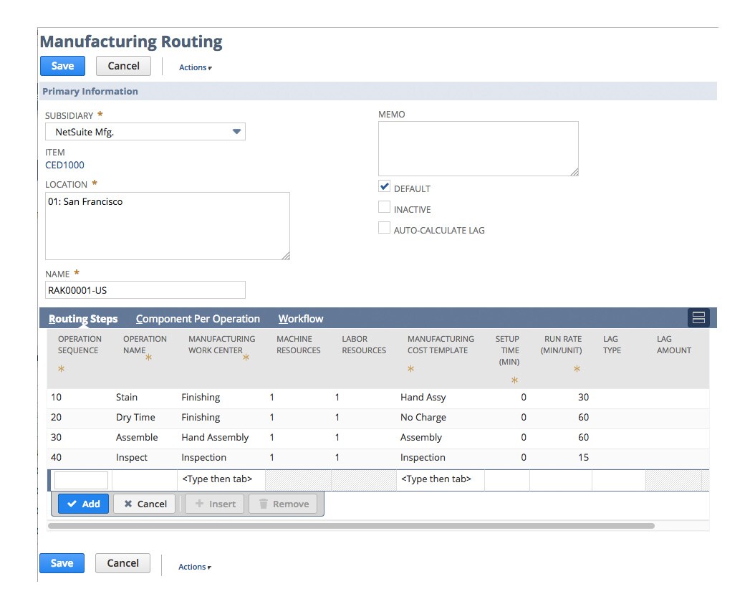Click Manufacturing Cost Template 'Type then tab' field
This screenshot has width=755, height=609.
440,479
